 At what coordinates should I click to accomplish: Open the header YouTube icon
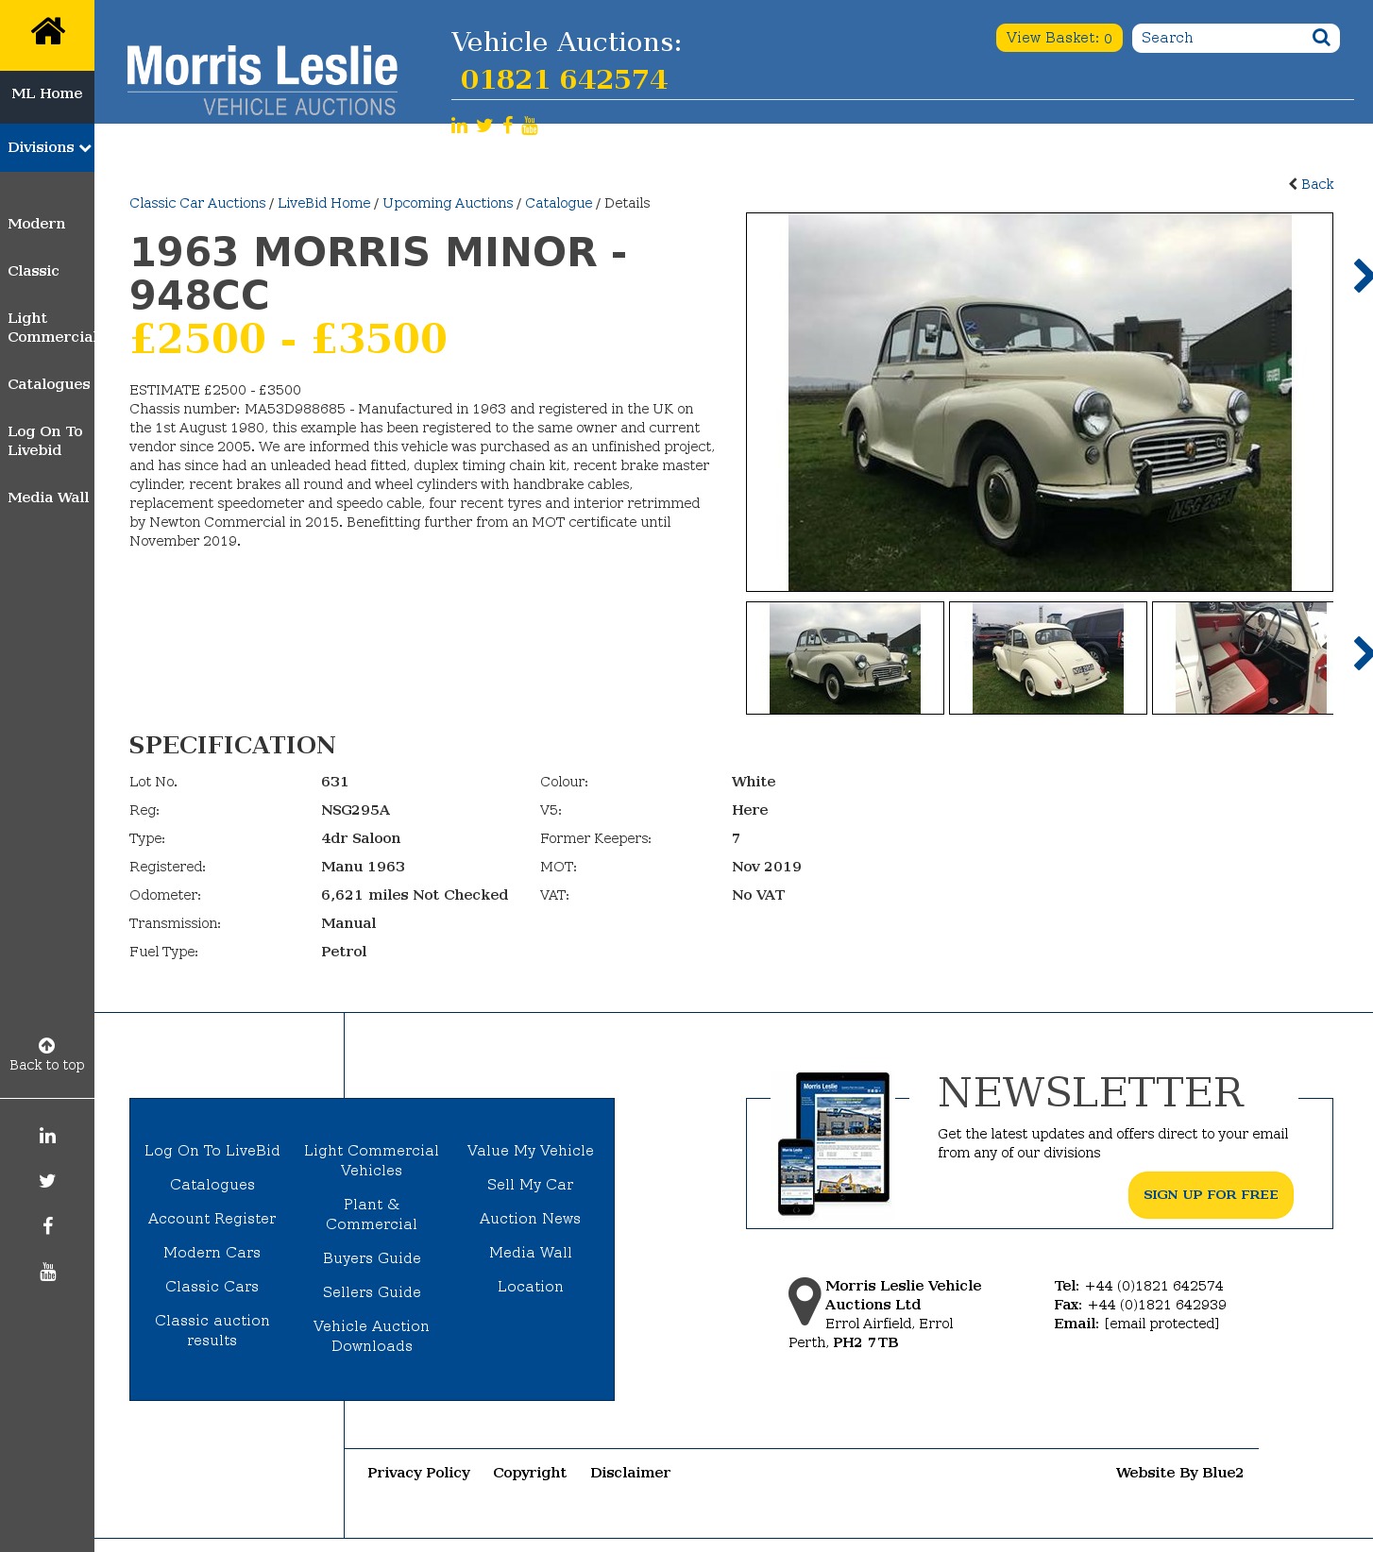click(530, 126)
